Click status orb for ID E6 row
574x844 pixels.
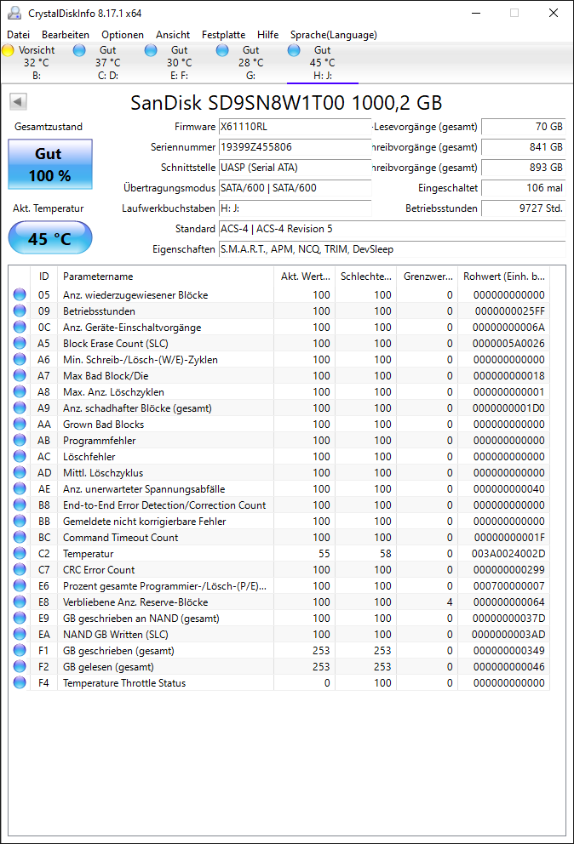click(x=20, y=585)
